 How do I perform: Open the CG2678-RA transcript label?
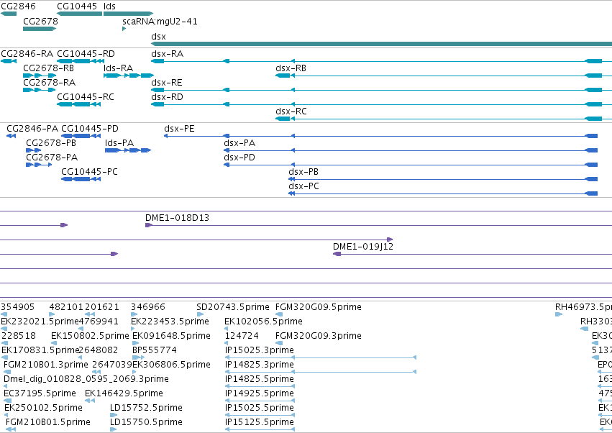point(49,83)
